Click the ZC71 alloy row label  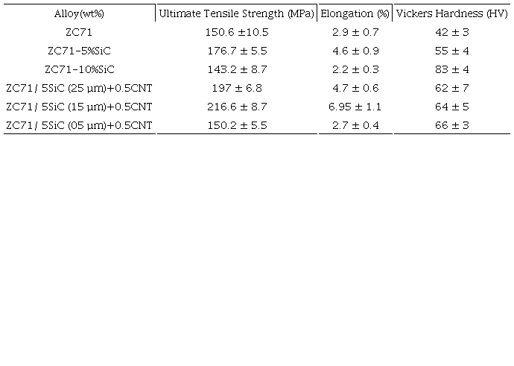[79, 33]
